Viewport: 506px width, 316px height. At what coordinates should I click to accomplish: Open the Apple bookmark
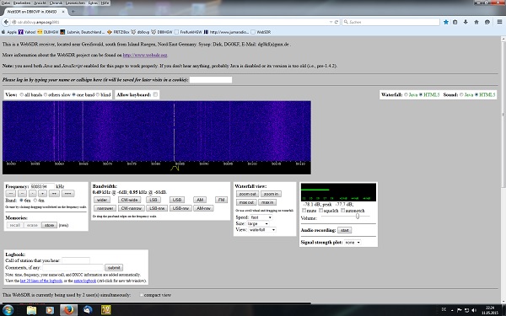tap(9, 32)
